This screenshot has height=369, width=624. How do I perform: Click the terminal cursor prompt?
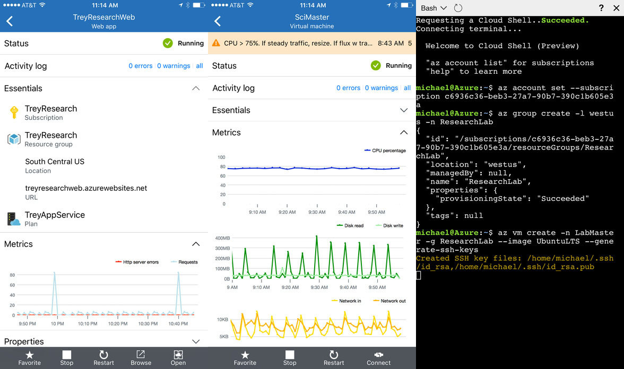pyautogui.click(x=418, y=275)
